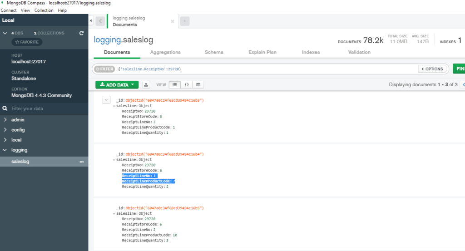
Task: Click ReceiptLineNo: 3 in first document
Action: coord(139,122)
